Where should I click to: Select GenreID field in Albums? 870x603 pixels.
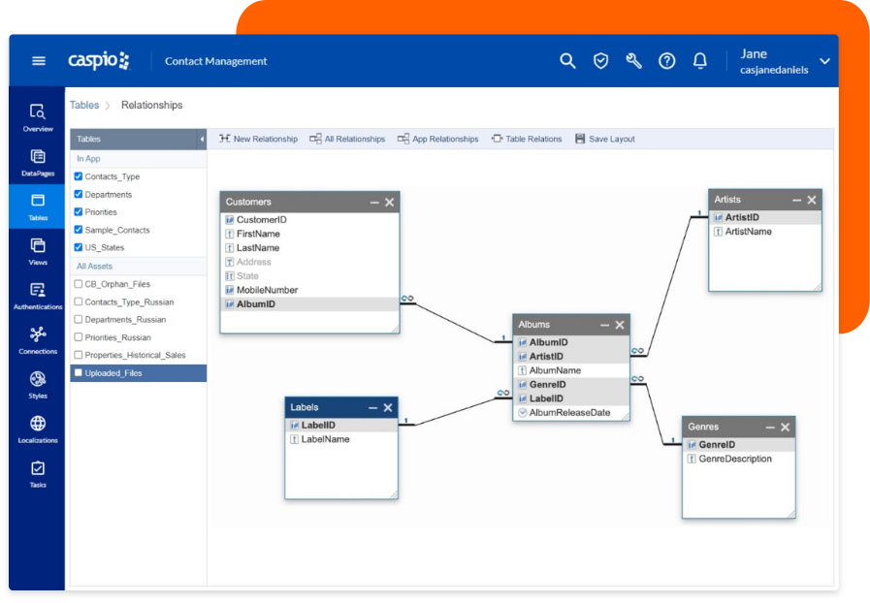571,385
